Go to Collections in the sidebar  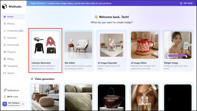tap(13, 31)
